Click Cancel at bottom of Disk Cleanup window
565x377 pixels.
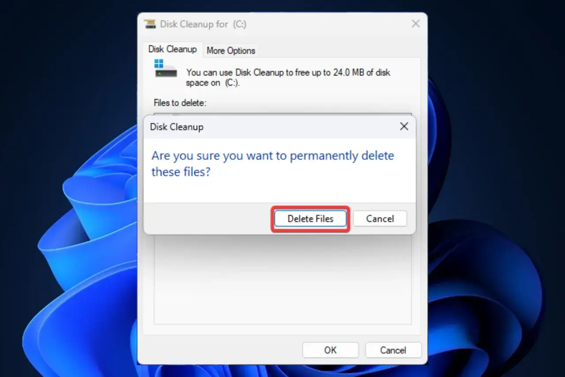pyautogui.click(x=393, y=350)
